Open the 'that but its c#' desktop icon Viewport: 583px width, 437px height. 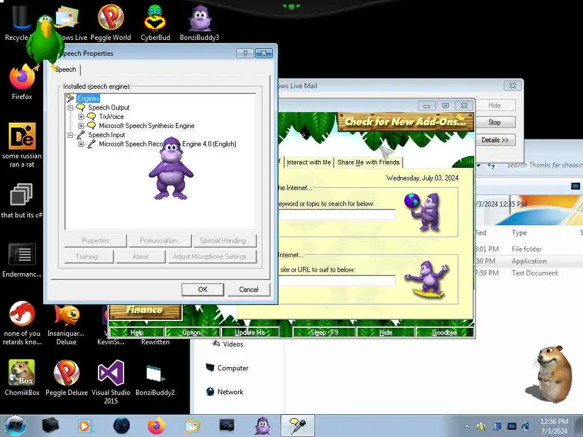click(22, 201)
